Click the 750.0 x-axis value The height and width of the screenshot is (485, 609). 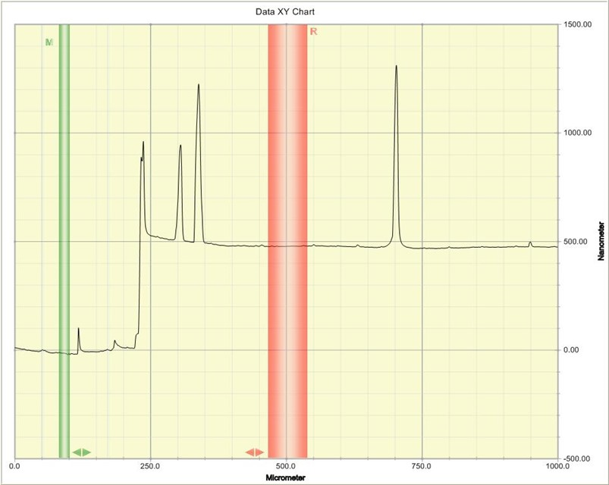point(422,465)
